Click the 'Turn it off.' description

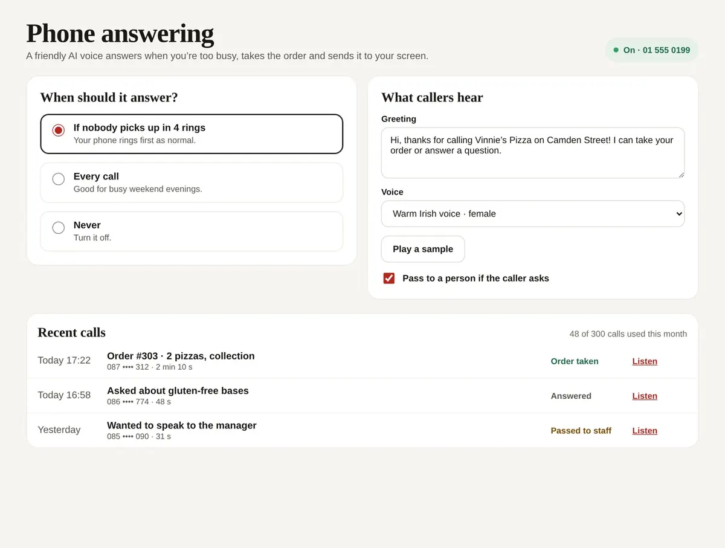tap(92, 238)
